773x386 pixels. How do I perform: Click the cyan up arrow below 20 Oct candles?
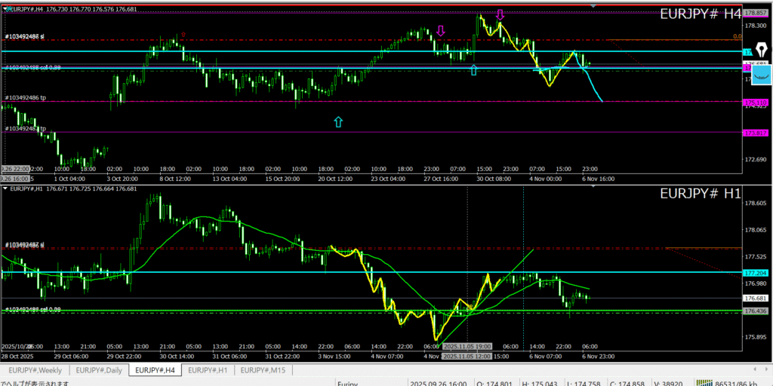coord(338,121)
